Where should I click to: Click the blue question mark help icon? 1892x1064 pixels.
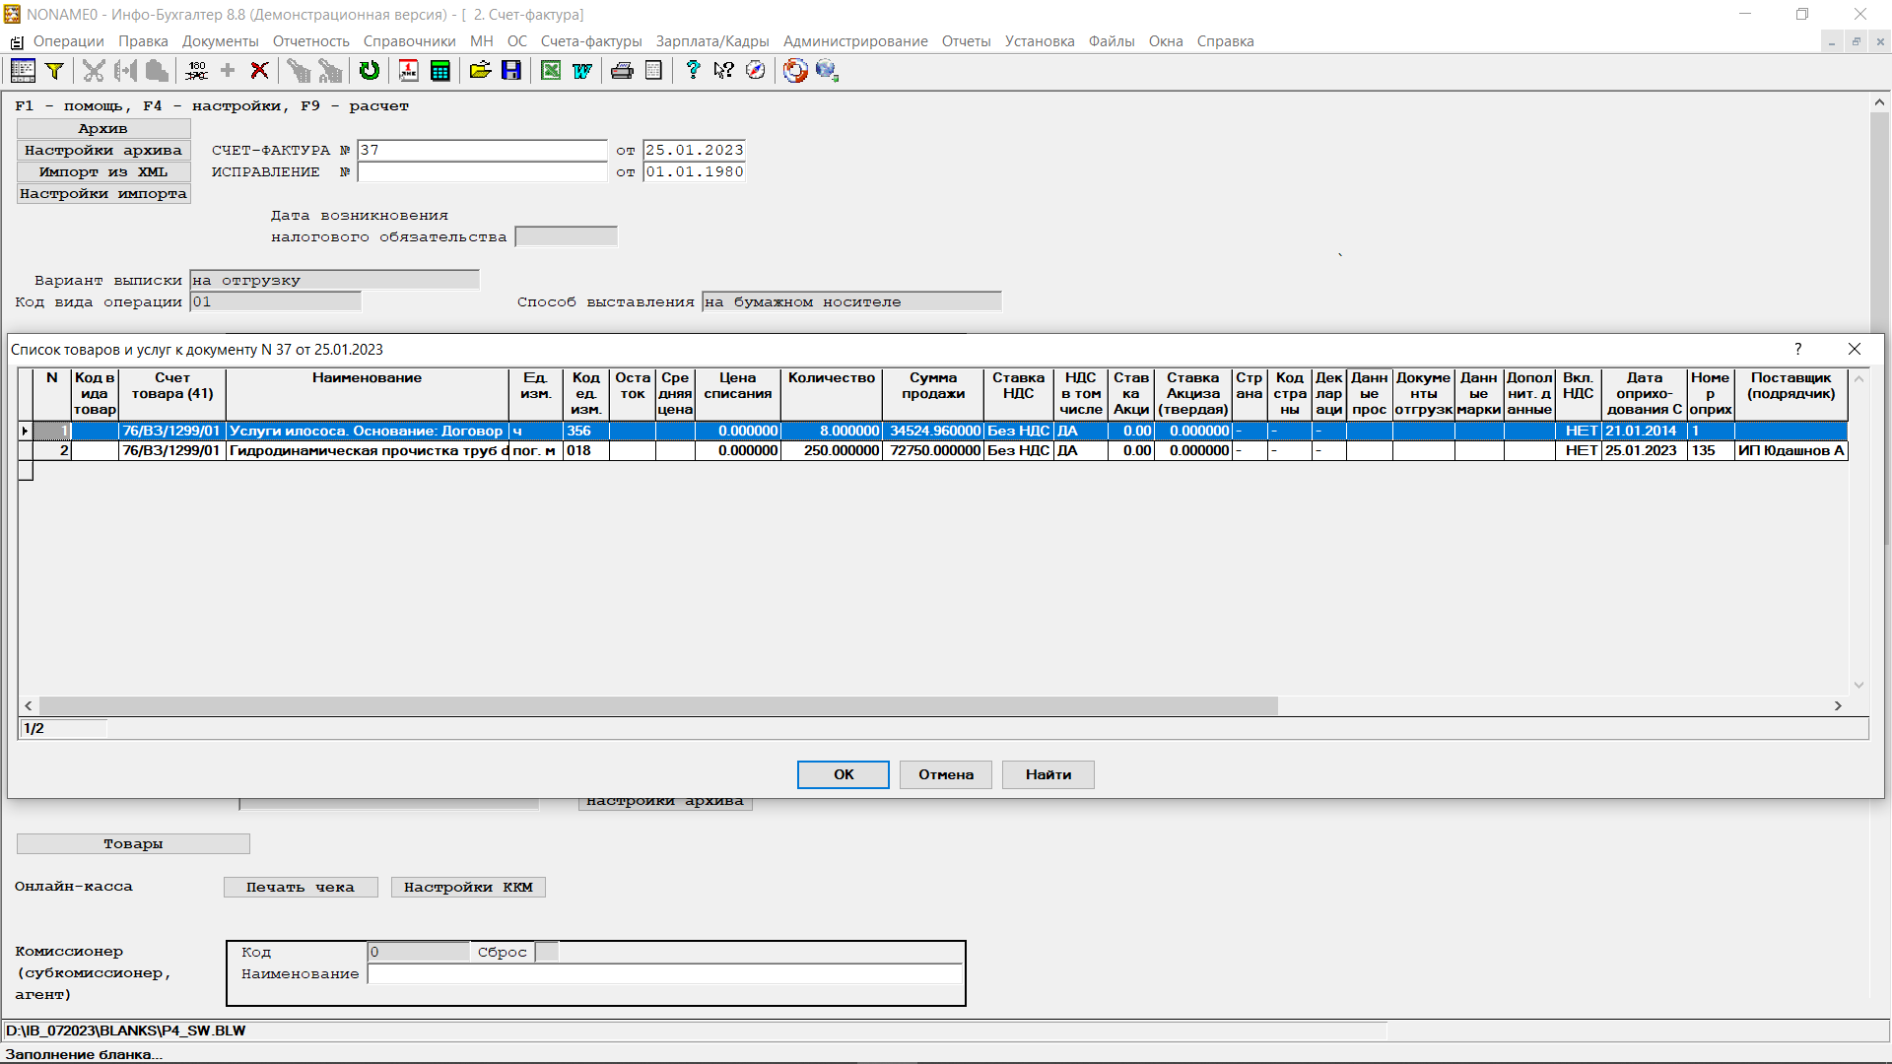pos(693,70)
